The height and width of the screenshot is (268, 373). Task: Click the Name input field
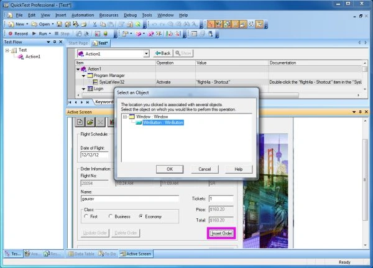tap(130, 199)
